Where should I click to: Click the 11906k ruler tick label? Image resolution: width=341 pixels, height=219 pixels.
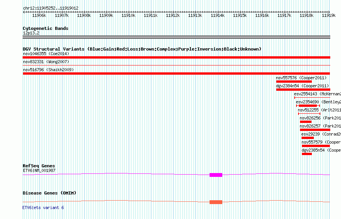coord(39,15)
